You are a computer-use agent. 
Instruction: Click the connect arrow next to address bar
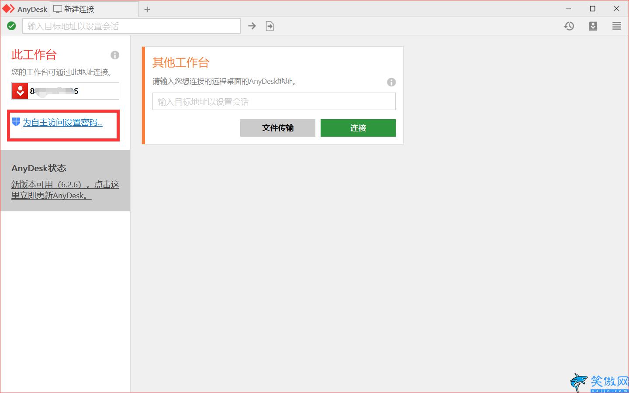click(252, 26)
